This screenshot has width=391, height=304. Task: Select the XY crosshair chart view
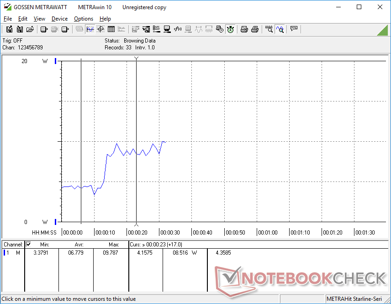point(100,29)
